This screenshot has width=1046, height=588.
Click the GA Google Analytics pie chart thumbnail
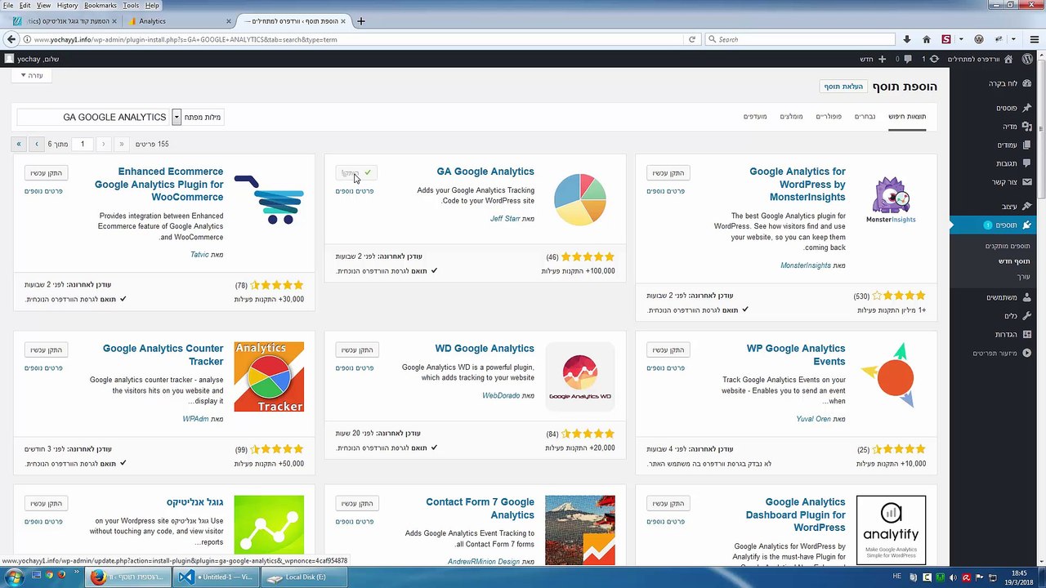click(580, 199)
